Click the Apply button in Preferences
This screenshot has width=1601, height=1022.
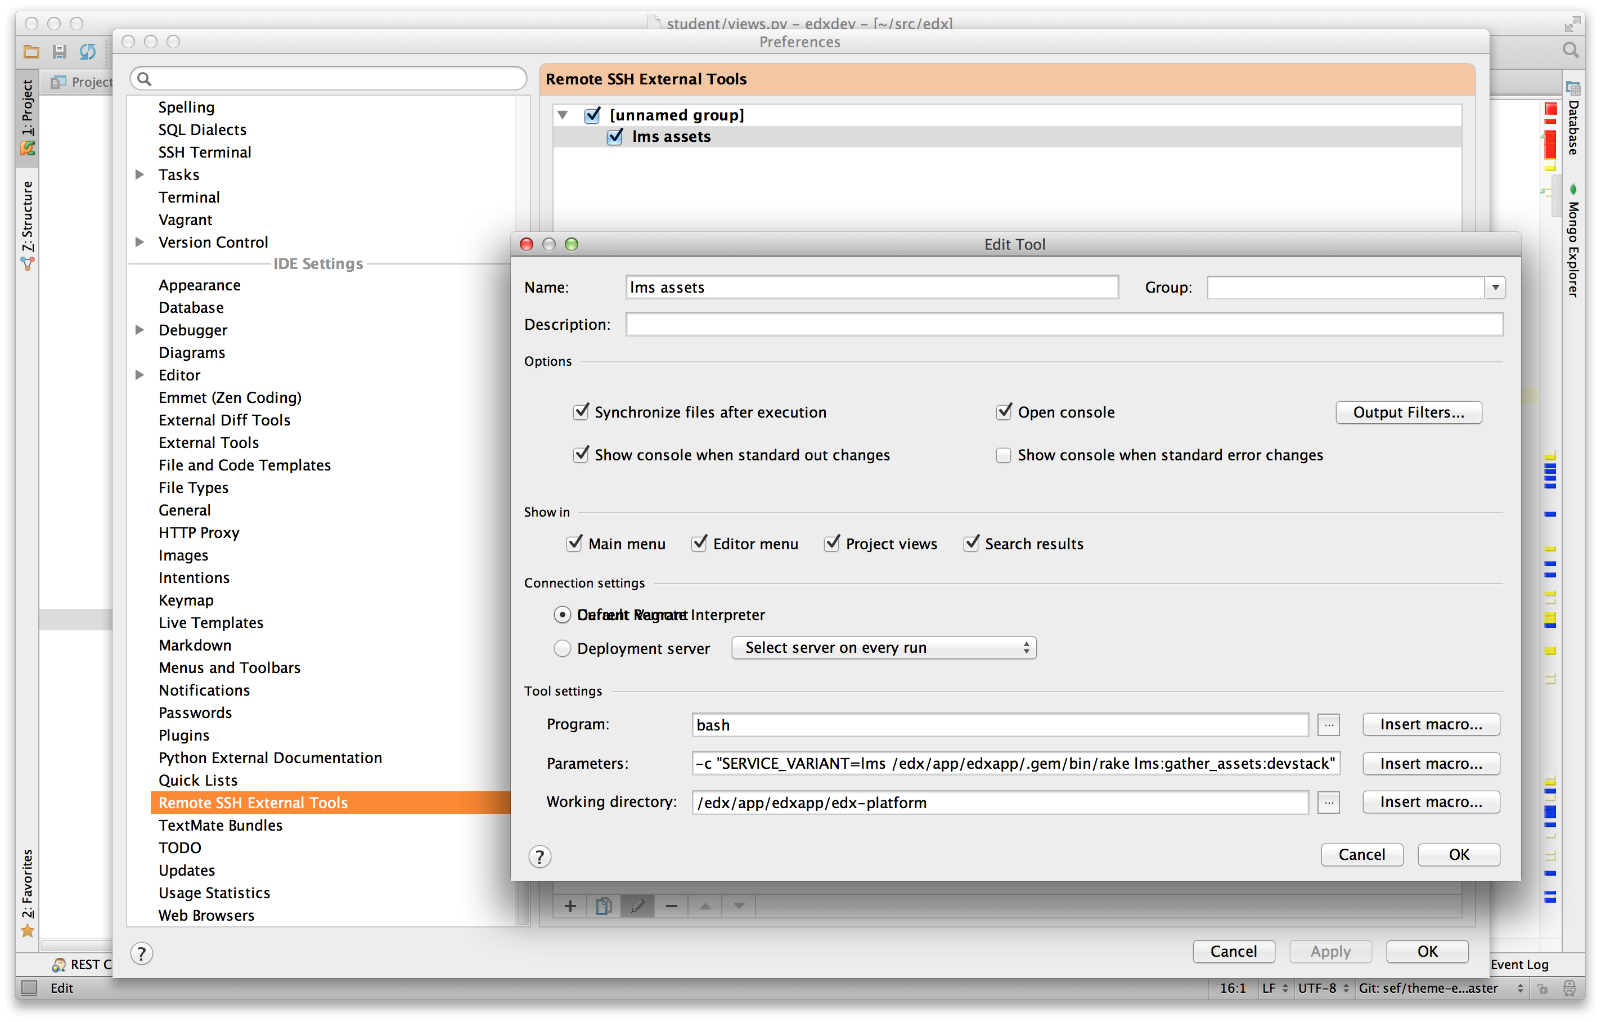pos(1330,952)
